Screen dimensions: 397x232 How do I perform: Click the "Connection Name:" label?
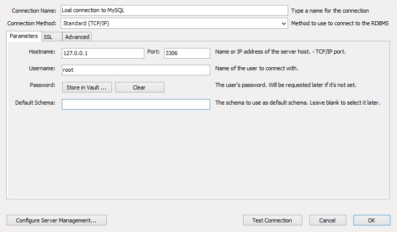point(34,11)
